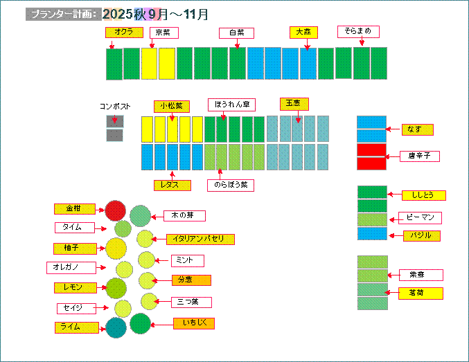Click the 白菜 label

[x=236, y=33]
